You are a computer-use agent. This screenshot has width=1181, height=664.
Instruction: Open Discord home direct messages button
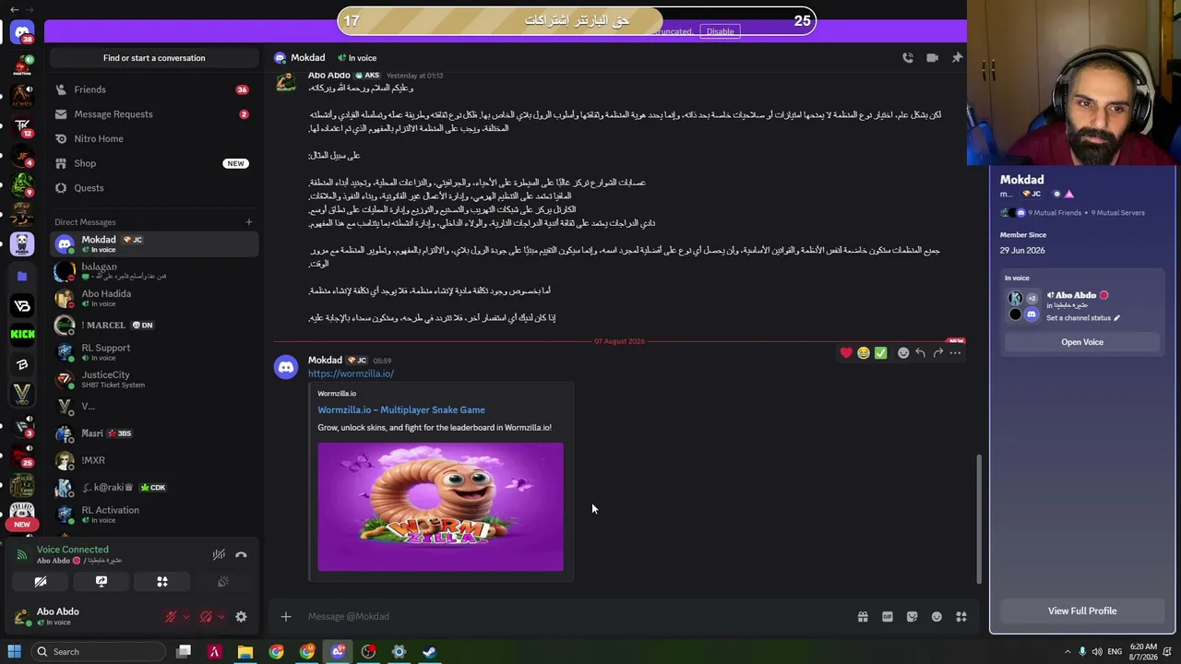pyautogui.click(x=22, y=32)
